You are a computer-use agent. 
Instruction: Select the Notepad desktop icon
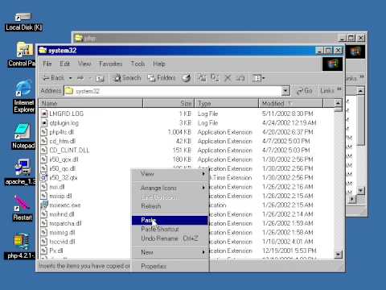[x=23, y=136]
